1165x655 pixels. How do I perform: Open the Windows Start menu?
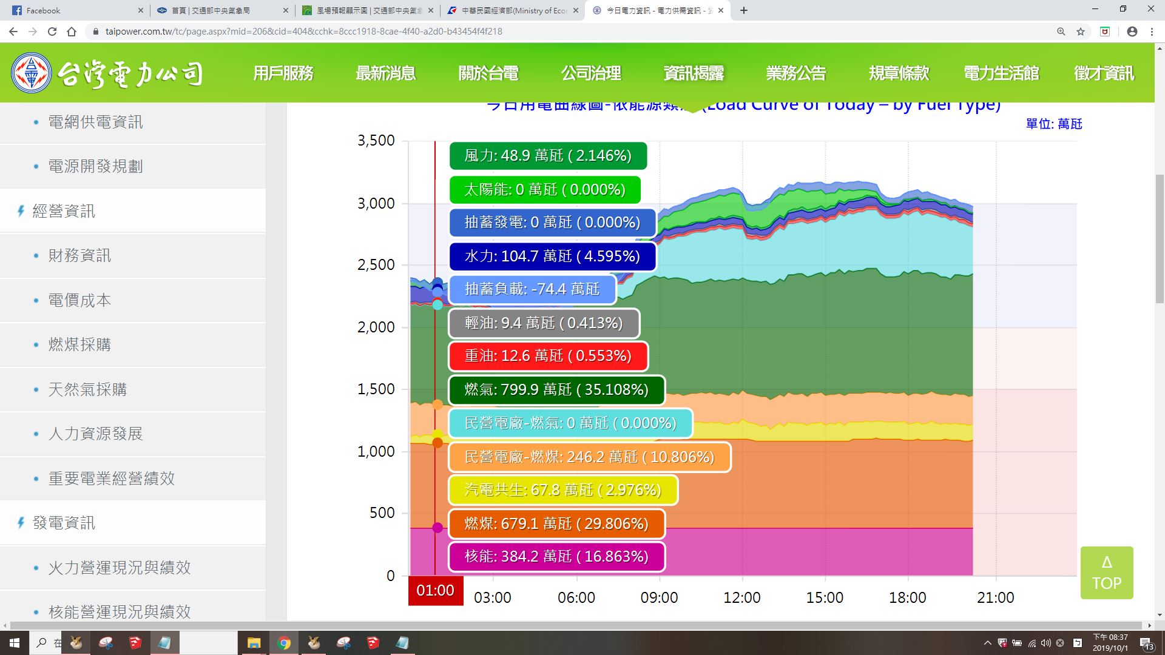tap(15, 643)
